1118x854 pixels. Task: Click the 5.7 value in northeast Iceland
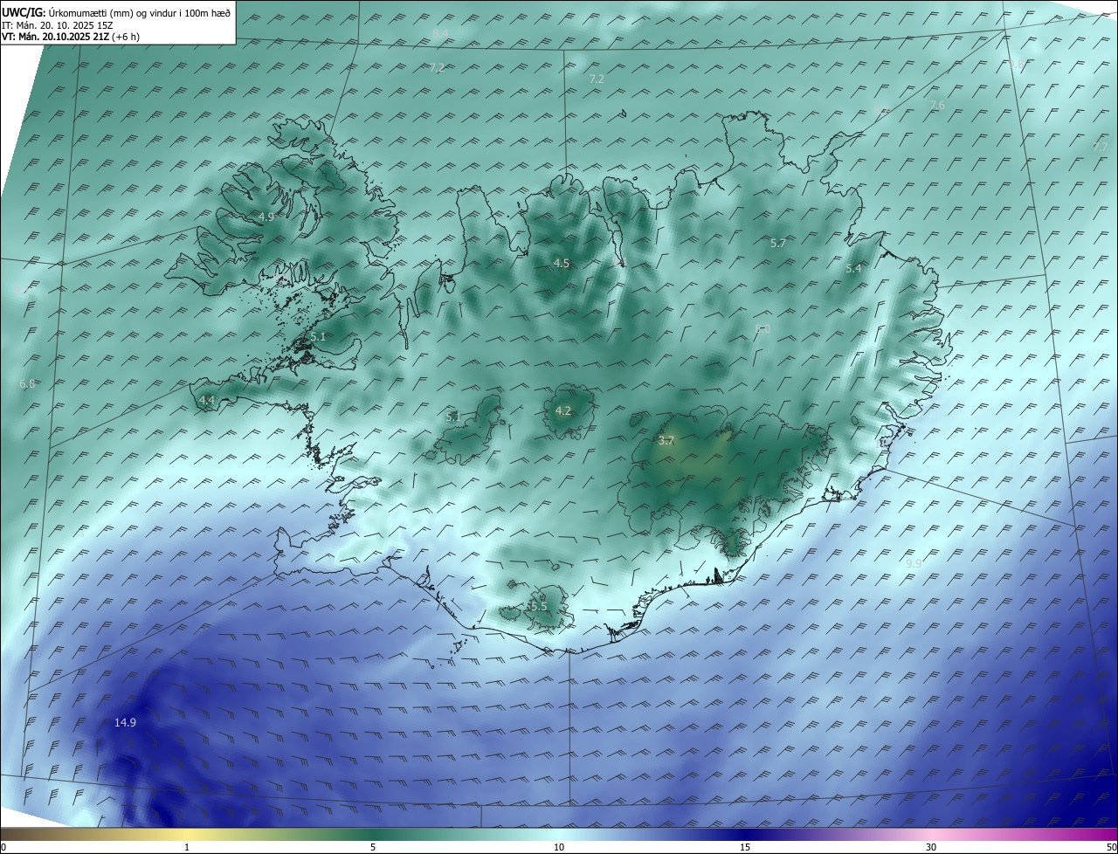(x=778, y=243)
